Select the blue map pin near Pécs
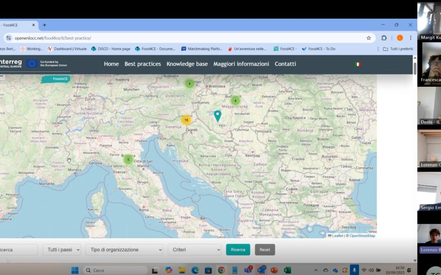This screenshot has height=275, width=441. pyautogui.click(x=218, y=116)
